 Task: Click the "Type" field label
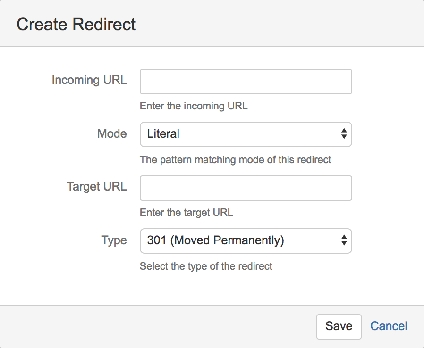point(114,240)
